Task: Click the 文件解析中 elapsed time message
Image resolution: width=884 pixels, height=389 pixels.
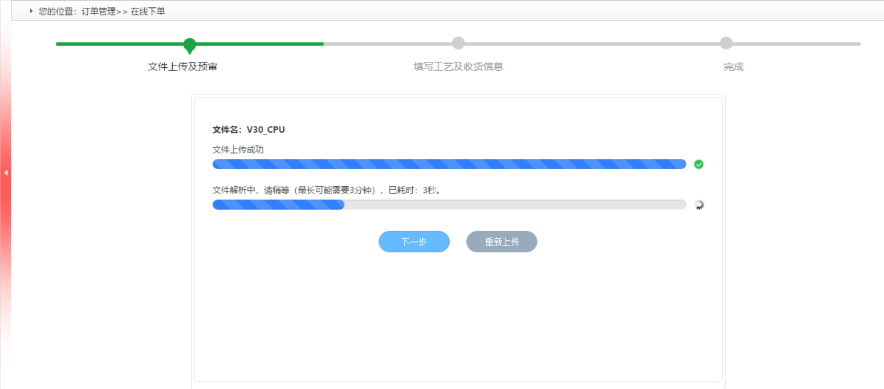Action: [327, 190]
